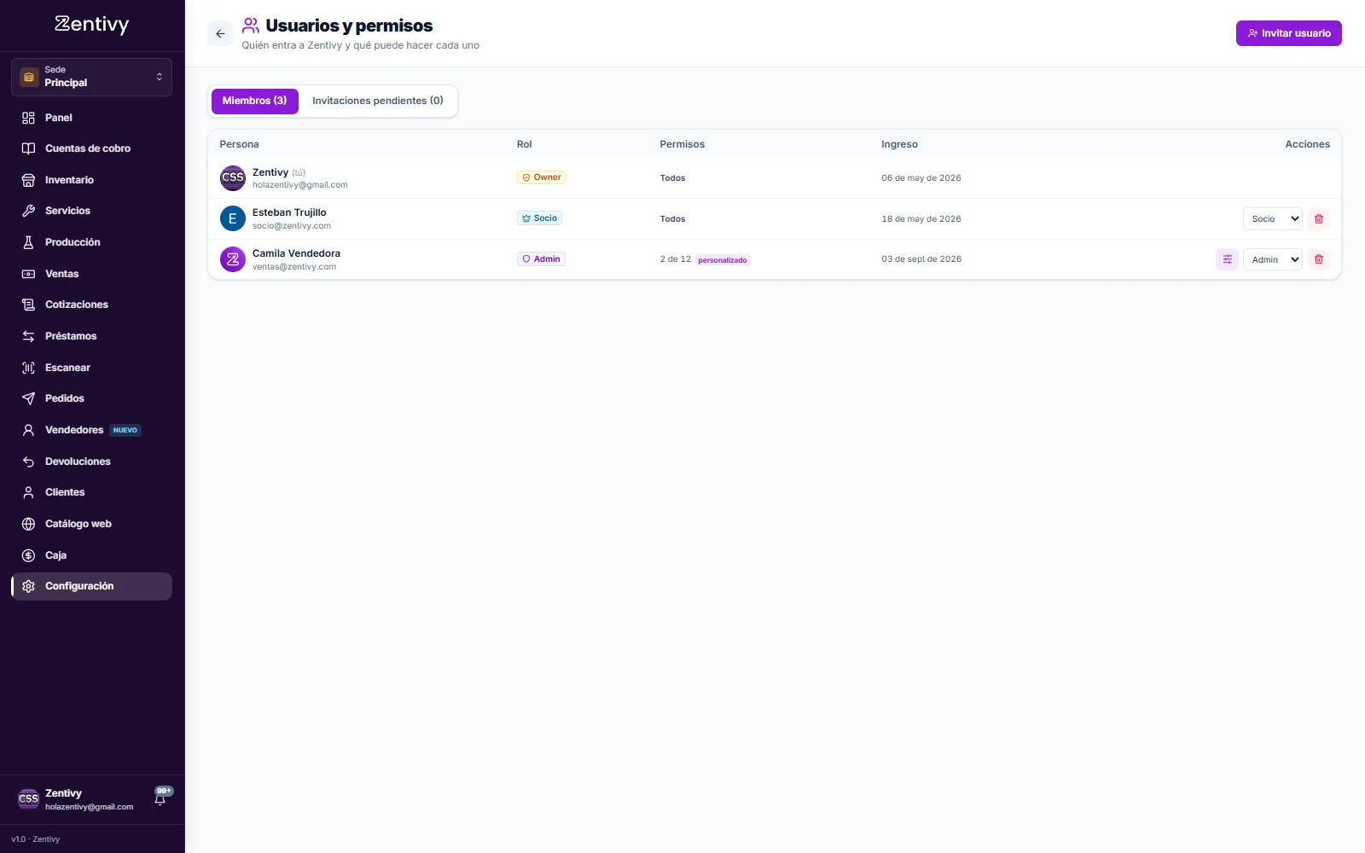Viewport: 1365px width, 853px height.
Task: Open Zentivy account profile in sidebar footer
Action: coord(77,799)
